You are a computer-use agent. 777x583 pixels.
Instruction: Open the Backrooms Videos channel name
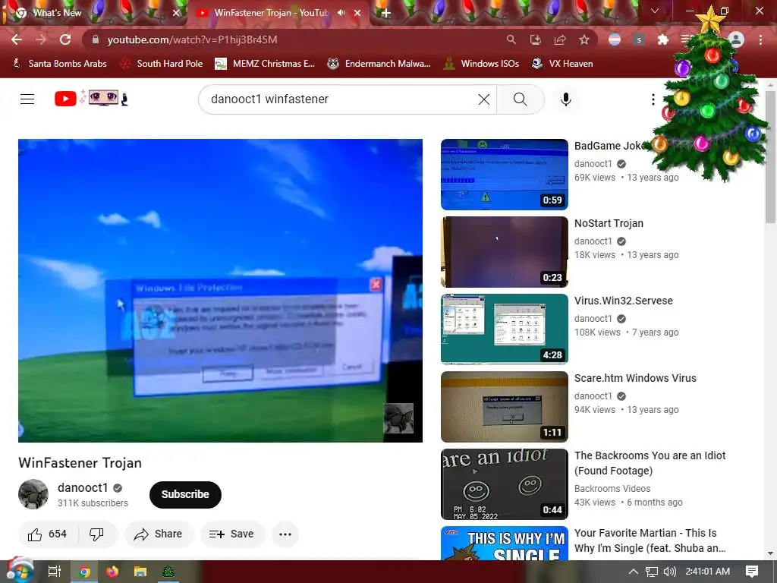pos(612,488)
